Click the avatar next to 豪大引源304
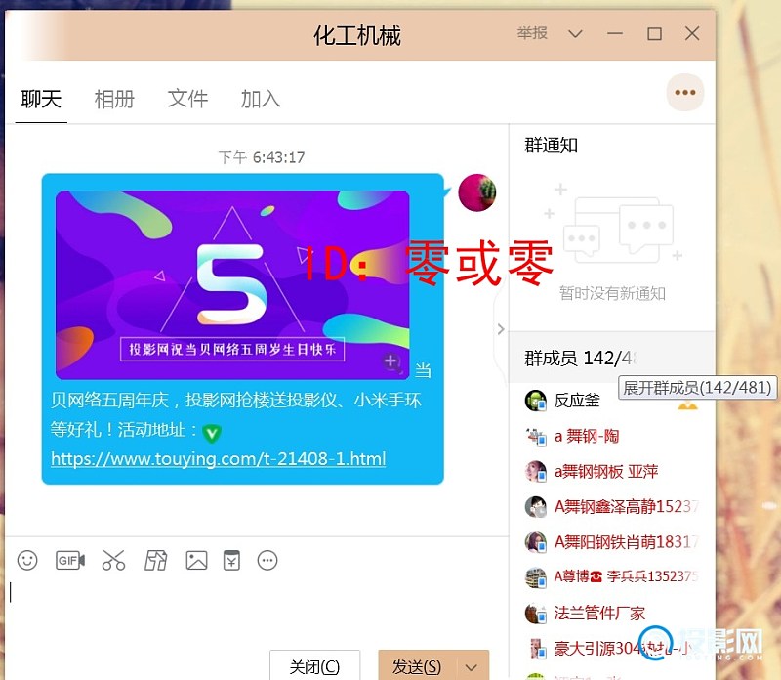This screenshot has width=781, height=680. [536, 648]
